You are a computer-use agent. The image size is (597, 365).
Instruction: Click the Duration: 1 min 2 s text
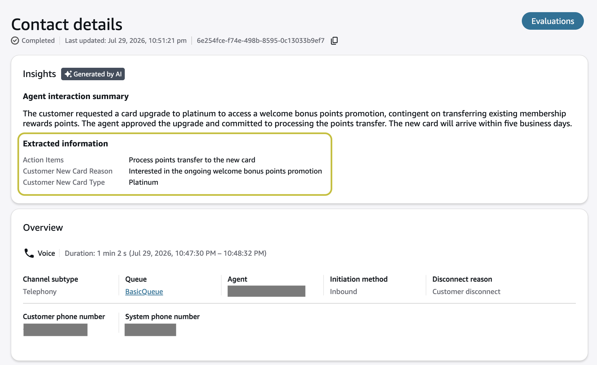coord(96,253)
